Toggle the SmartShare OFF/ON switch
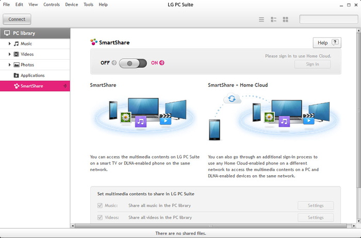Viewport: 361px width, 238px height. pyautogui.click(x=133, y=63)
